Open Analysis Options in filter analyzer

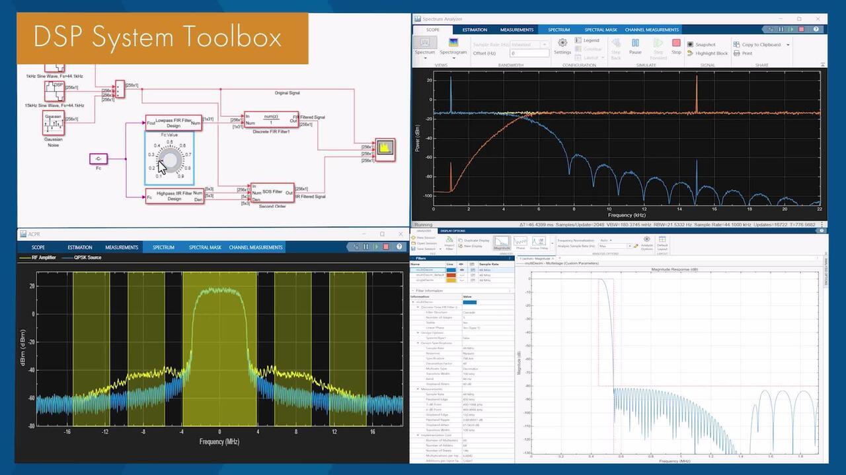[x=646, y=243]
